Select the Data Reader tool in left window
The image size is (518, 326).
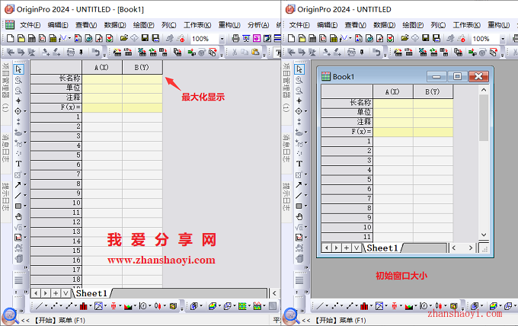[18, 111]
